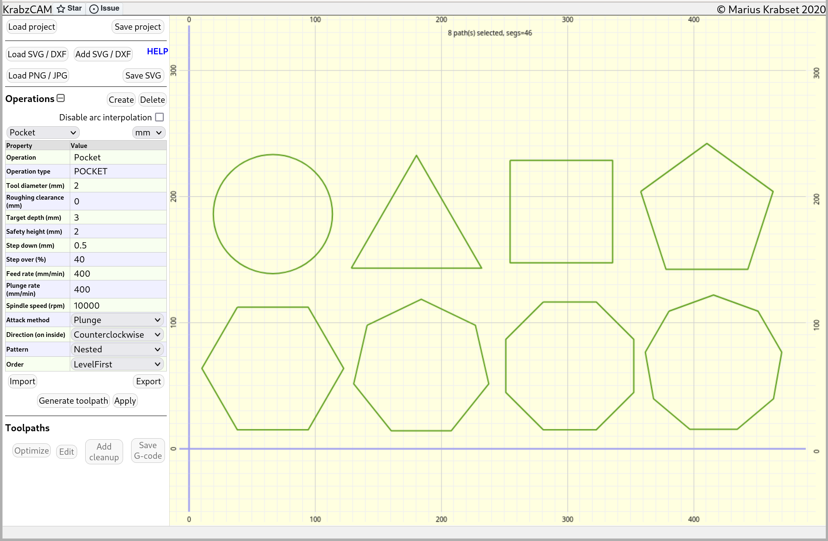The image size is (828, 541).
Task: Edit the Operation name field Pocket
Action: [118, 157]
